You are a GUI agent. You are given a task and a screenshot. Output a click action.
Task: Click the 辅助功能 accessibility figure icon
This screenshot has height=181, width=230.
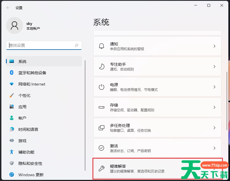pyautogui.click(x=12, y=152)
